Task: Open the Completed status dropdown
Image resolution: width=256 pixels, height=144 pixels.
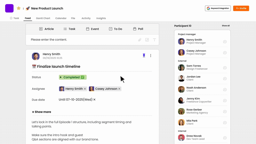Action: [73, 77]
